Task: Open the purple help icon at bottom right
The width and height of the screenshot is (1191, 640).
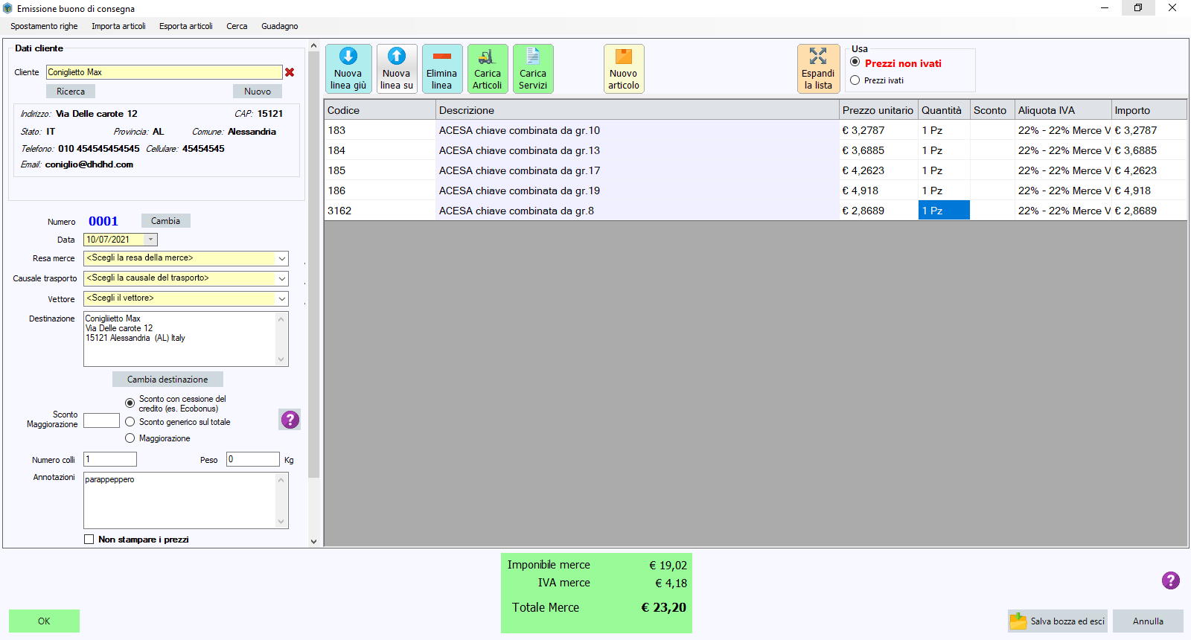Action: (x=1170, y=580)
